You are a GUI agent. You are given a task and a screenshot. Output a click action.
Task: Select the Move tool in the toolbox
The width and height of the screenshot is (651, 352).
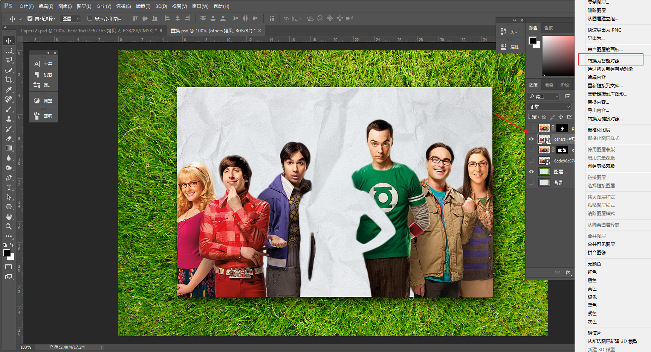(8, 41)
